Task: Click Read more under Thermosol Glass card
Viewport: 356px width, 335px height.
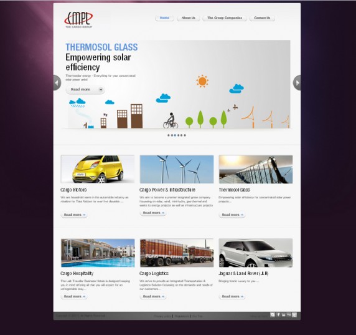Action: [x=232, y=215]
